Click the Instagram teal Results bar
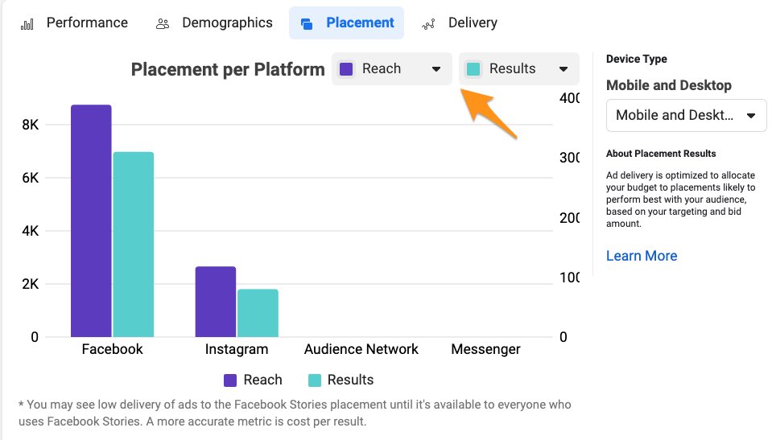This screenshot has width=772, height=440. coord(258,313)
